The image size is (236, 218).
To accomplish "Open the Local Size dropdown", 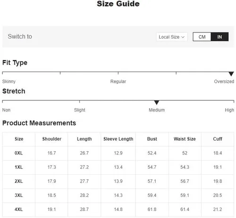I will click(x=172, y=37).
